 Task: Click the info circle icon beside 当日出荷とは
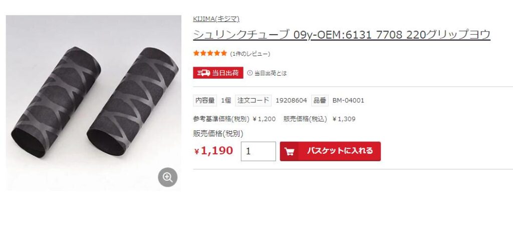pos(249,73)
